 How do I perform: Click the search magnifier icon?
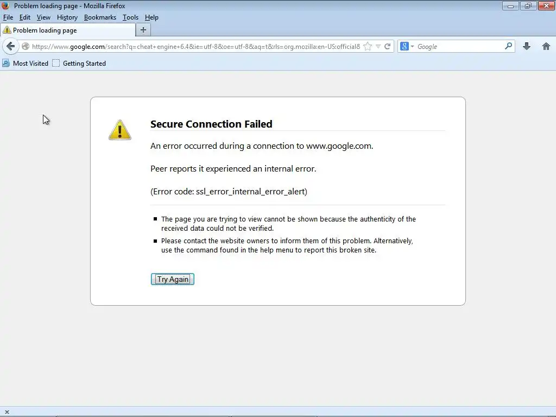(508, 46)
